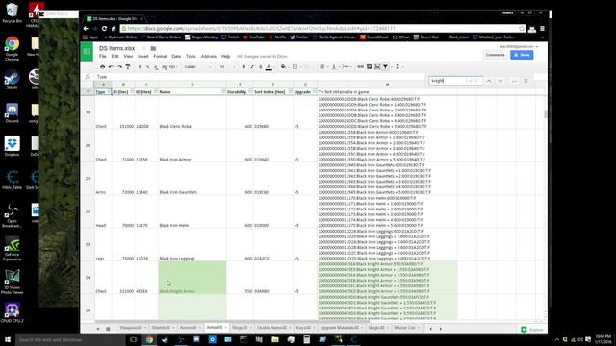Image resolution: width=616 pixels, height=346 pixels.
Task: Switch to the Weapons sheet tab
Action: pyautogui.click(x=133, y=328)
